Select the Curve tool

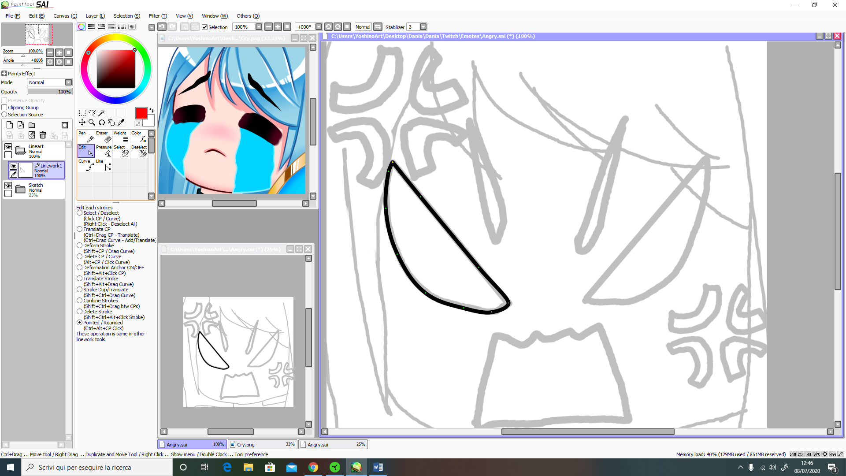[86, 165]
